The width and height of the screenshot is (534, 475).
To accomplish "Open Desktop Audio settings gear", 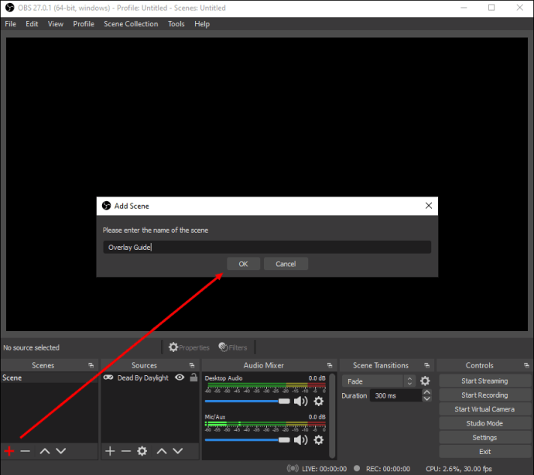I will pyautogui.click(x=318, y=402).
